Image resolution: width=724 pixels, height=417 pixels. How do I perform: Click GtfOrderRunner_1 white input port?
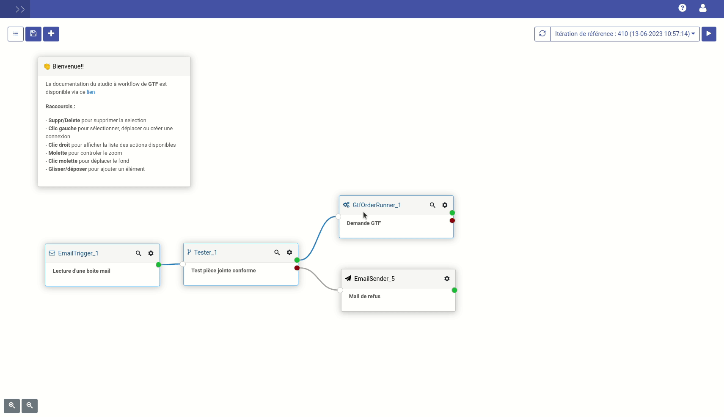pyautogui.click(x=338, y=217)
